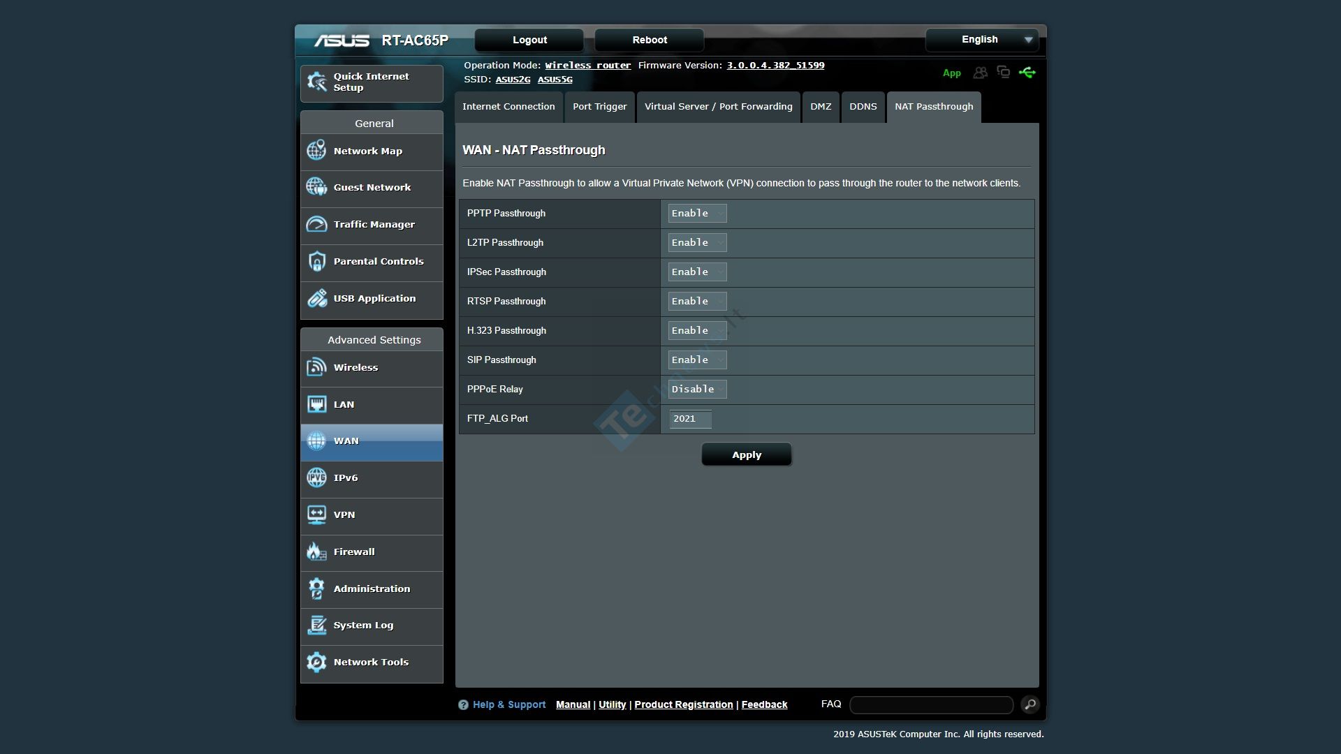
Task: Click the ASUS5G SSID link
Action: [555, 80]
